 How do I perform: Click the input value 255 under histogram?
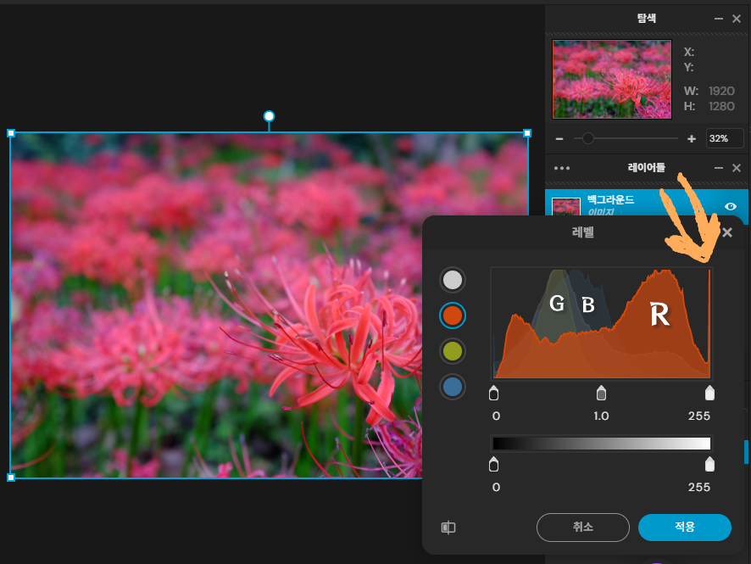698,416
